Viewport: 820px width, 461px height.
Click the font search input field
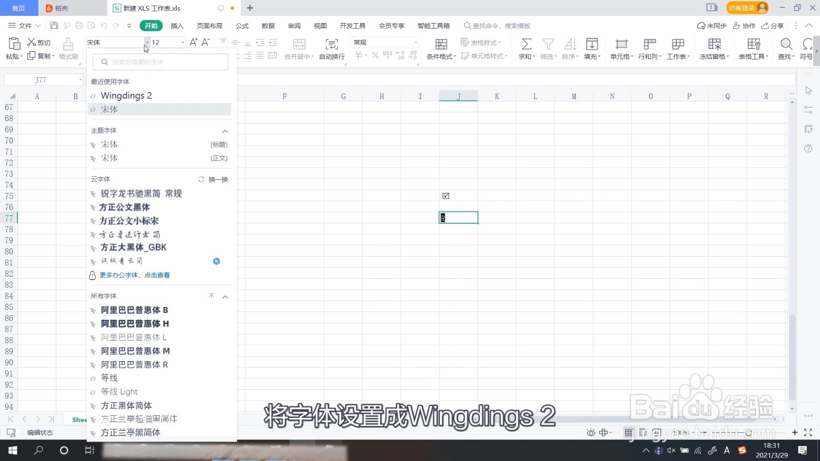pyautogui.click(x=160, y=62)
